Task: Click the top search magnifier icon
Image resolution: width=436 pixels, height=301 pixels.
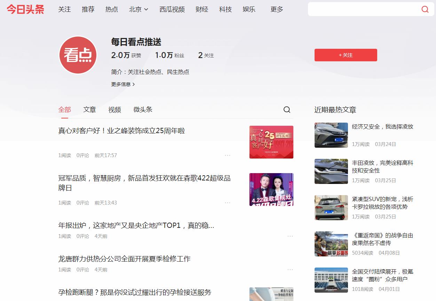Action: [425, 9]
